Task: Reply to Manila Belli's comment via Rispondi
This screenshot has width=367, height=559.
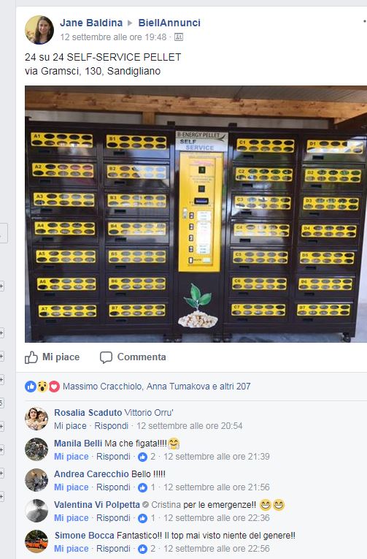Action: [x=113, y=457]
